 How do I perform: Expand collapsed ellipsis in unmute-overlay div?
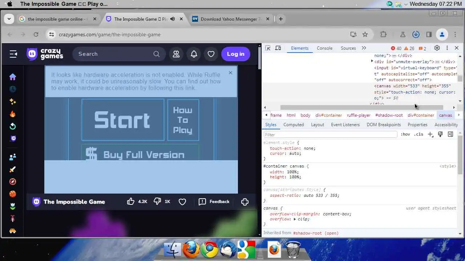pos(437,62)
